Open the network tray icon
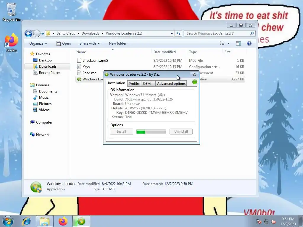The height and width of the screenshot is (227, 303). 266,222
